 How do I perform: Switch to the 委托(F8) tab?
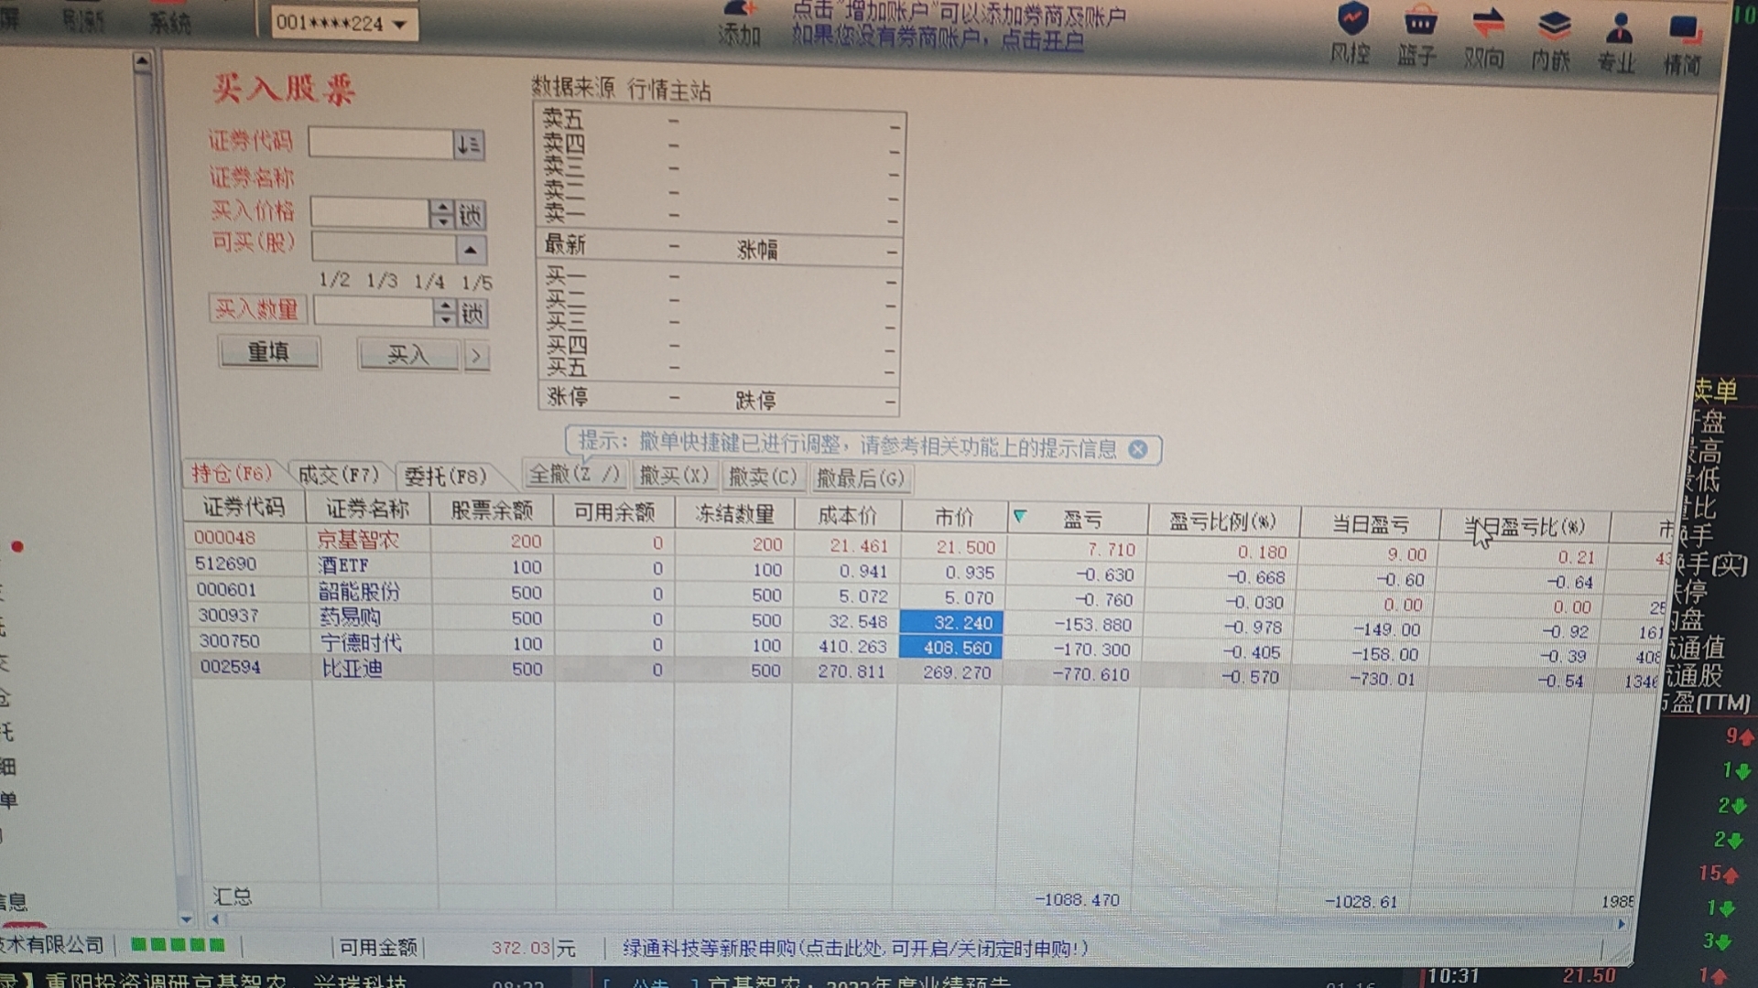pos(444,476)
